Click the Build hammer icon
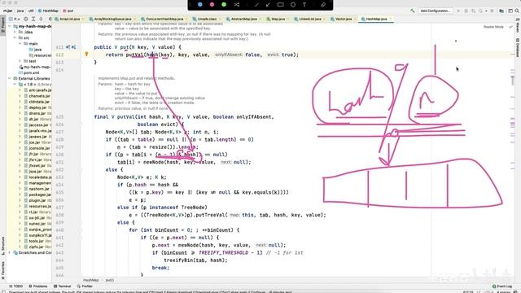This screenshot has width=521, height=293. point(413,11)
